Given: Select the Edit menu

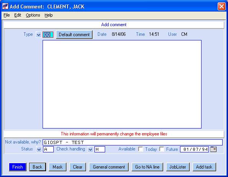Looking at the screenshot, I should click(x=18, y=15).
